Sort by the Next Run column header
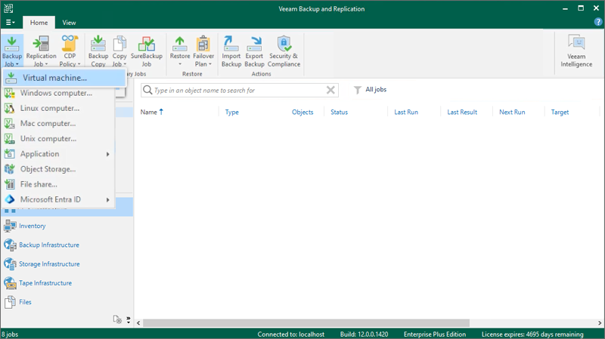This screenshot has height=339, width=605. [512, 112]
